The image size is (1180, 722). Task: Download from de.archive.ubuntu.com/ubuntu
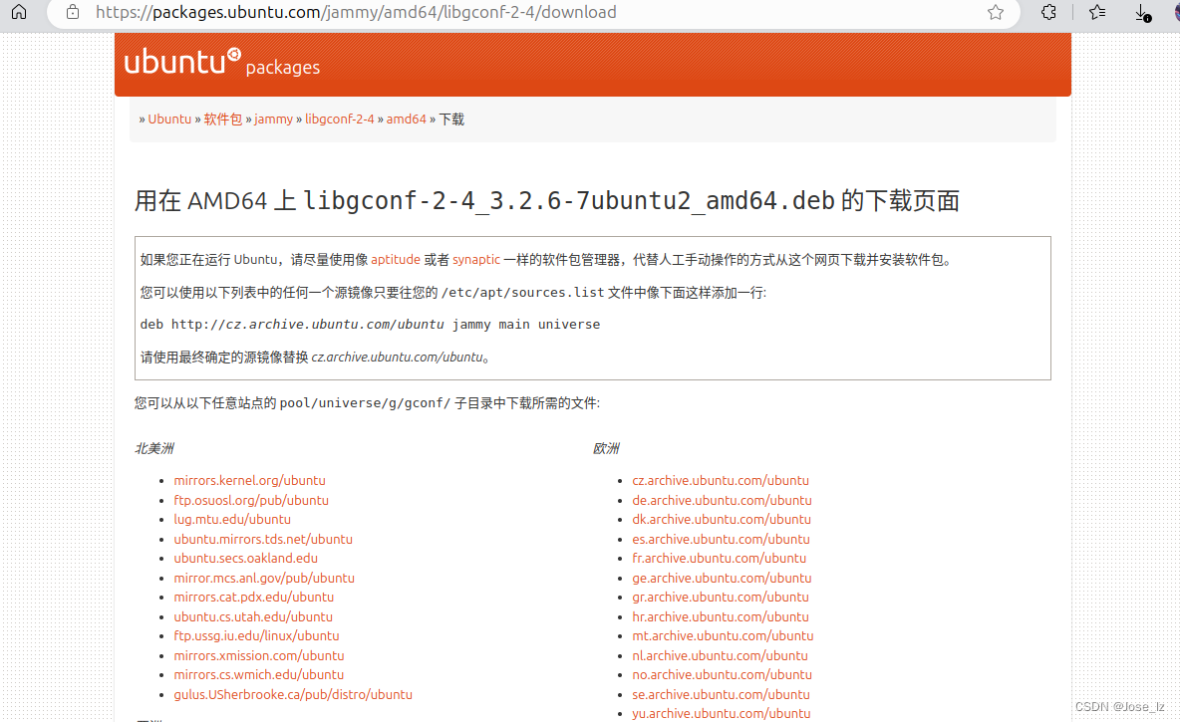tap(722, 500)
